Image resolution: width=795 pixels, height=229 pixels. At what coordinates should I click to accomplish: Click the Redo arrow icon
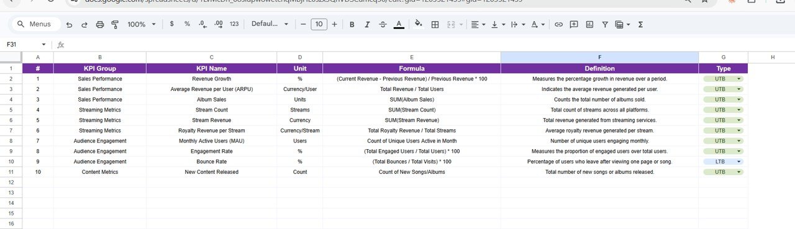84,24
